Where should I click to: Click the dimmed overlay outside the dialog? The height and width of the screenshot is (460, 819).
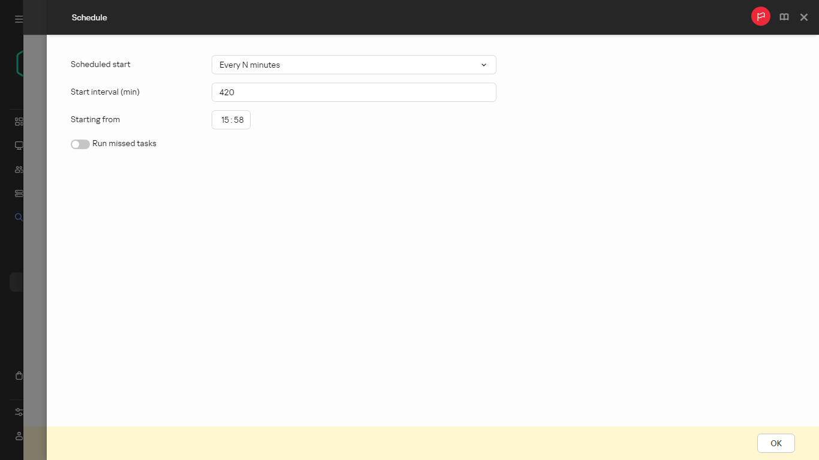(35, 240)
